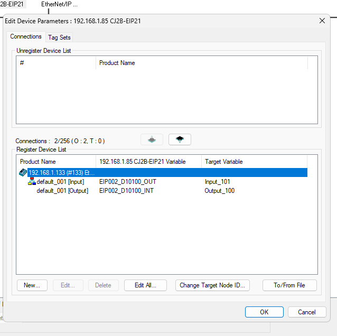Confirm with the OK button
This screenshot has width=337, height=336.
[x=264, y=312]
